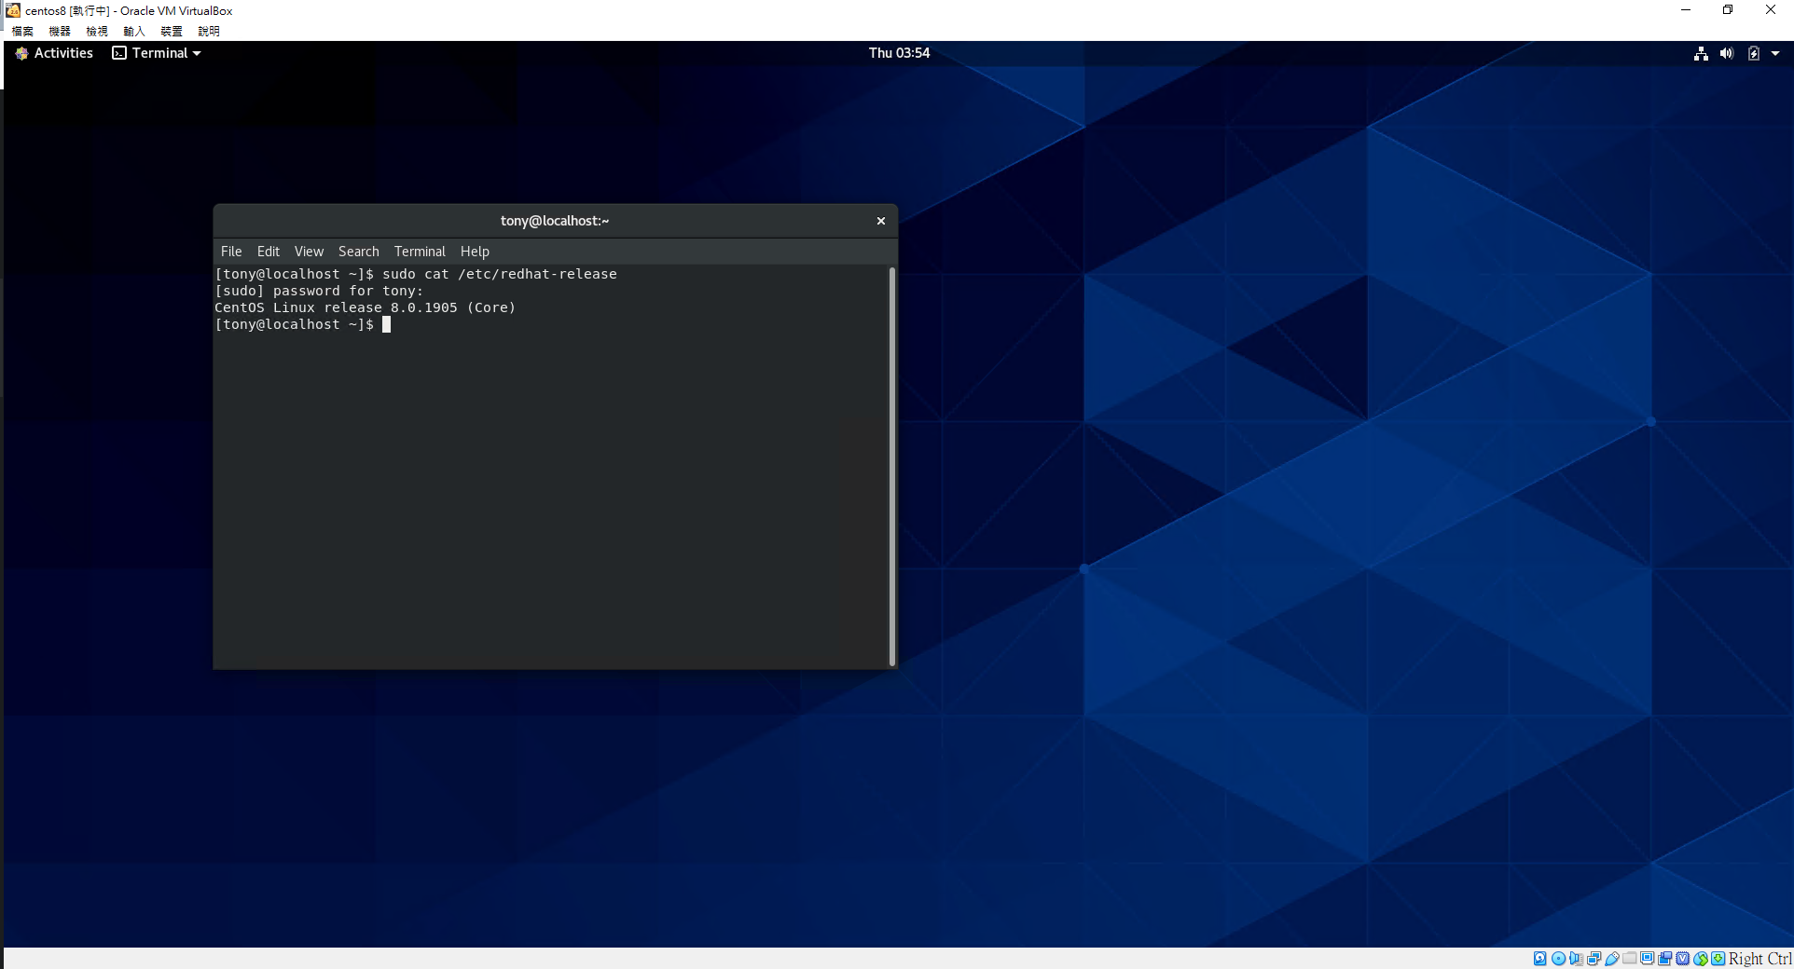Click the terminal window vertical scrollbar
Screen dimensions: 1794x969
(x=892, y=466)
